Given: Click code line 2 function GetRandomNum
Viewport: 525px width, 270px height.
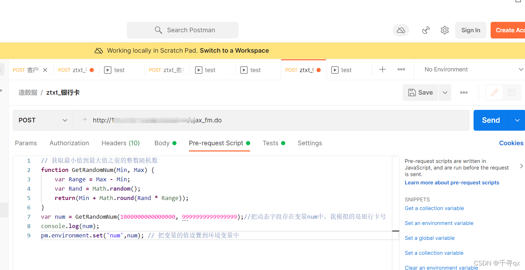Looking at the screenshot, I should point(97,170).
